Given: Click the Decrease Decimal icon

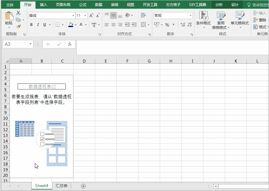Looking at the screenshot, I should (189, 25).
